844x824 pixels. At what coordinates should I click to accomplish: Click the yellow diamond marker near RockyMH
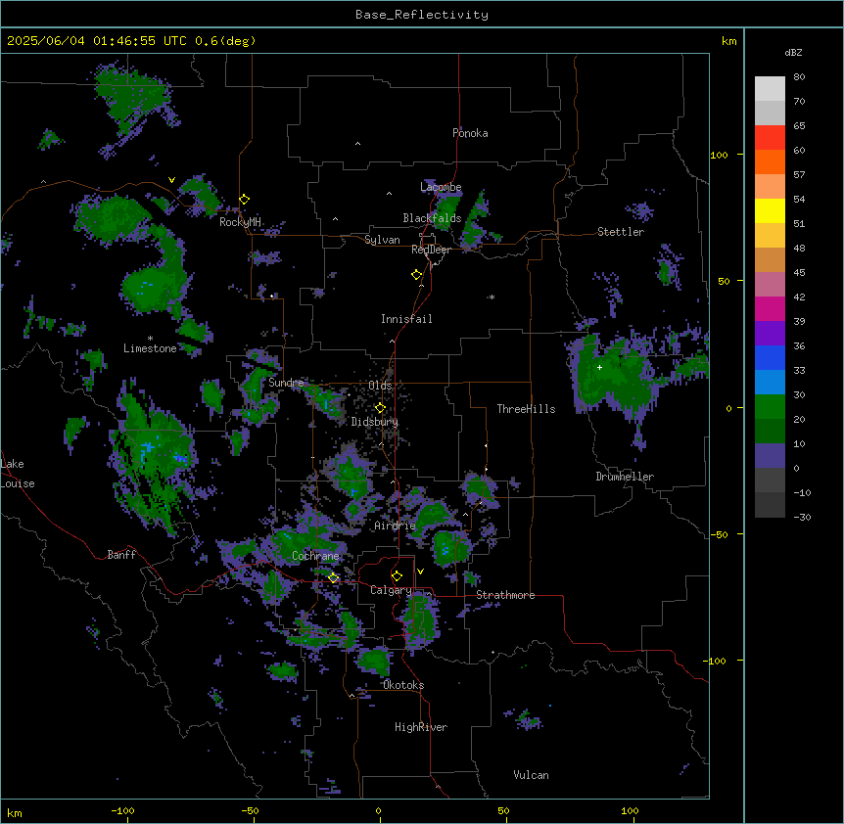pyautogui.click(x=245, y=200)
